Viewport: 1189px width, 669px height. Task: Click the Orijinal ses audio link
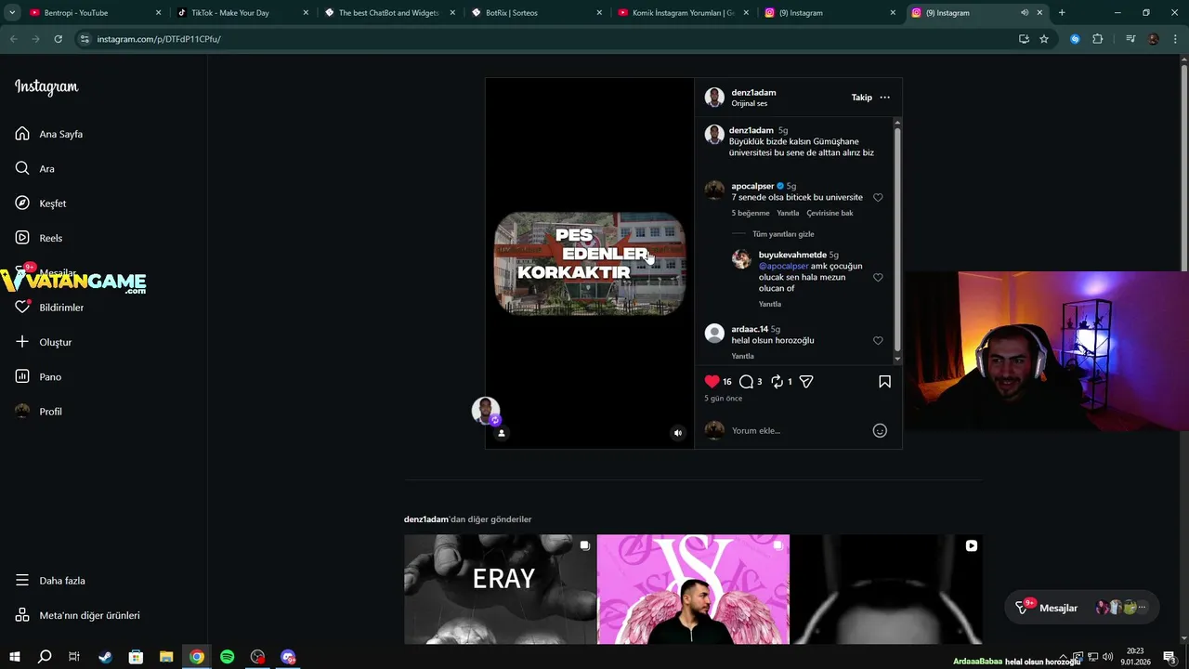750,103
